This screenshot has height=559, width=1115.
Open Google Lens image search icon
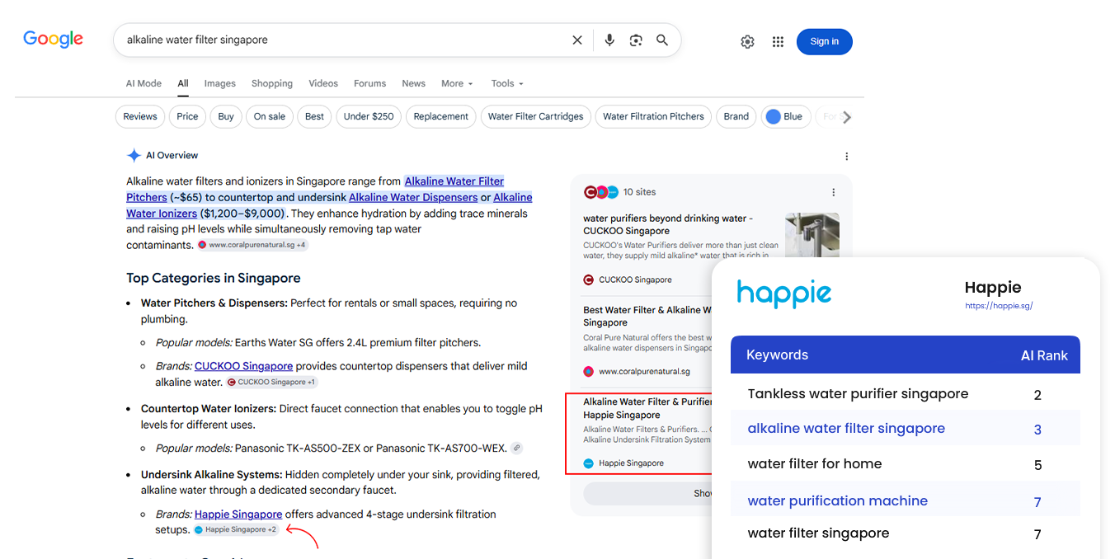(x=636, y=40)
